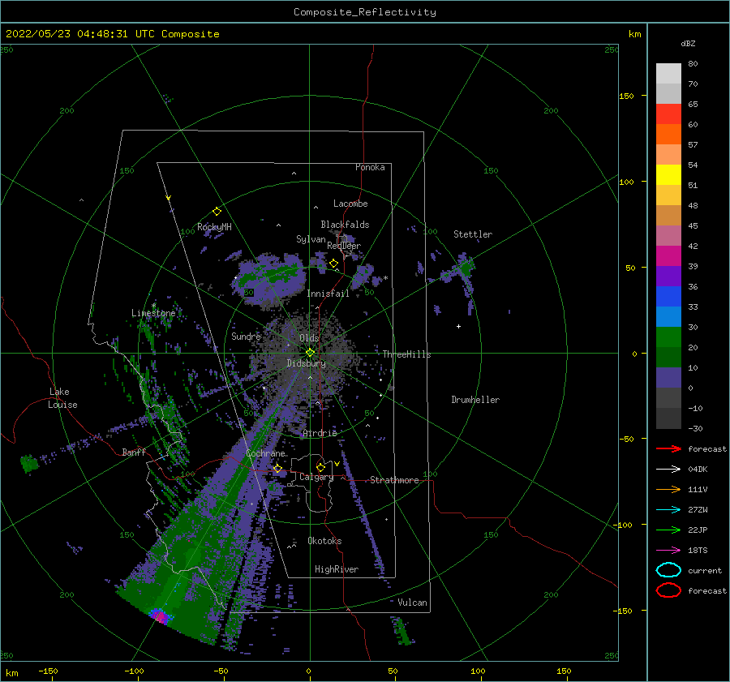Click the Sylvan label on map
This screenshot has width=730, height=682.
point(311,239)
